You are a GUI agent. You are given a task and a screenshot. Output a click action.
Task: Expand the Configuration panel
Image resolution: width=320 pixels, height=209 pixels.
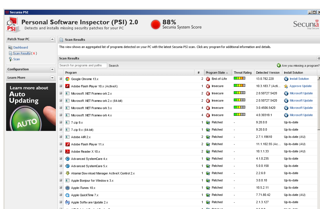52,69
